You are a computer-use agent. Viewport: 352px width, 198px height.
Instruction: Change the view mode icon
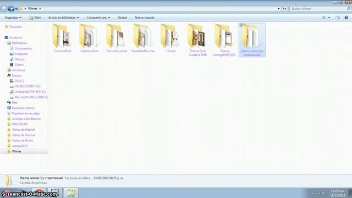[324, 18]
